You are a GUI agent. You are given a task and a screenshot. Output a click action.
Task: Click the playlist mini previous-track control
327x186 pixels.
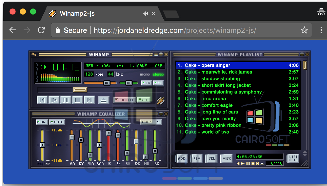(238, 163)
